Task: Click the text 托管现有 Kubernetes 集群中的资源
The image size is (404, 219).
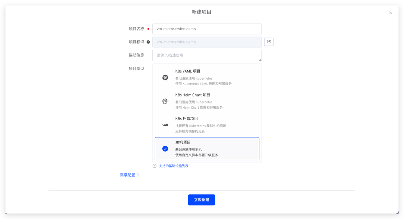Action: [x=201, y=126]
